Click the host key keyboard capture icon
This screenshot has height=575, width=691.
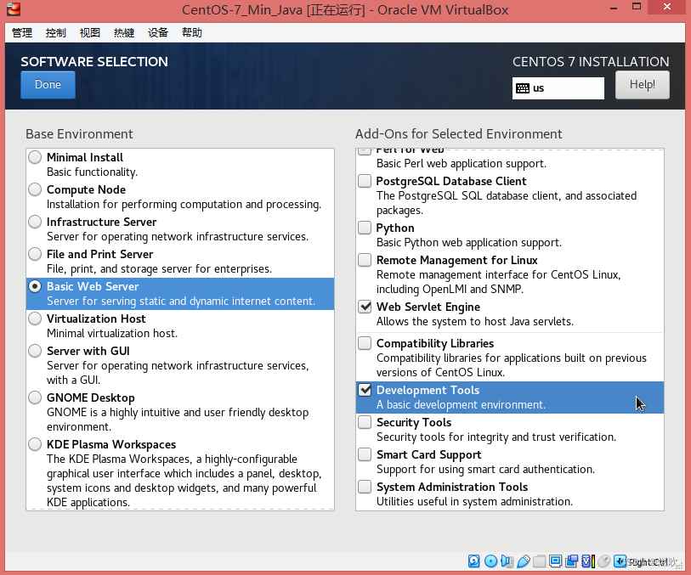click(620, 561)
